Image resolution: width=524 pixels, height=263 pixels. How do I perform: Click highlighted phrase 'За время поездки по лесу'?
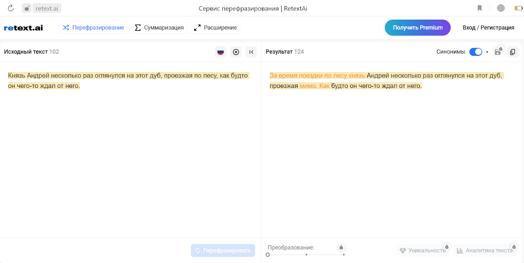click(x=308, y=76)
